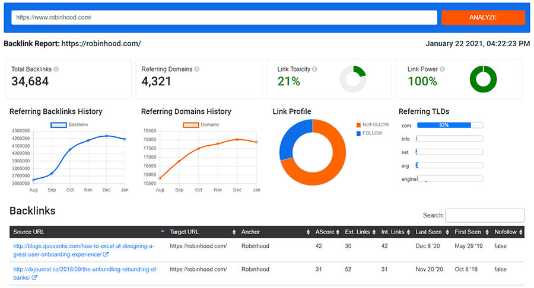Viewport: 534px width, 288px height.
Task: Sort table by Source URL column
Action: (x=88, y=232)
